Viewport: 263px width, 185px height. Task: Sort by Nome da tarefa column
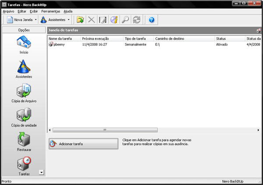tap(64, 39)
